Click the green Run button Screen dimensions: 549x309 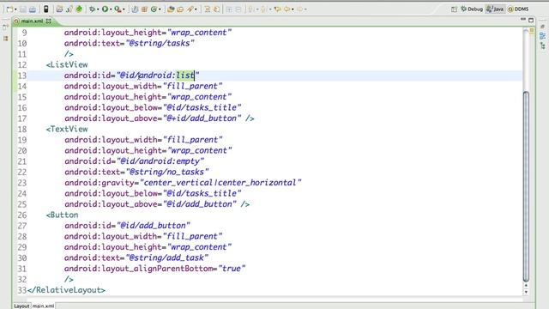tap(105, 9)
